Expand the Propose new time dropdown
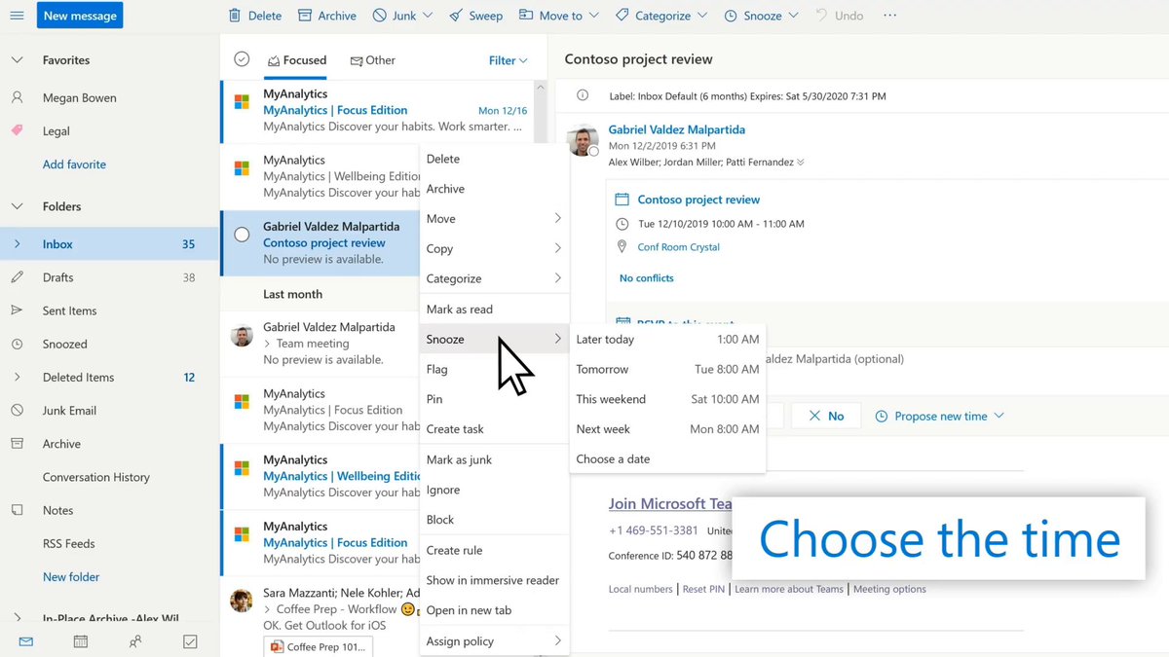The height and width of the screenshot is (657, 1169). 999,416
